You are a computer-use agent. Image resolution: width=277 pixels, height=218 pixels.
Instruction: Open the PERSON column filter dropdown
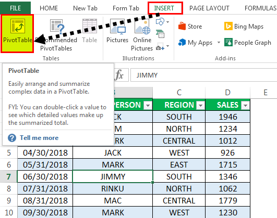click(148, 106)
